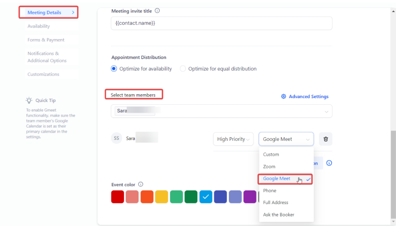The image size is (396, 226).
Task: Open the Availability section
Action: pyautogui.click(x=39, y=26)
